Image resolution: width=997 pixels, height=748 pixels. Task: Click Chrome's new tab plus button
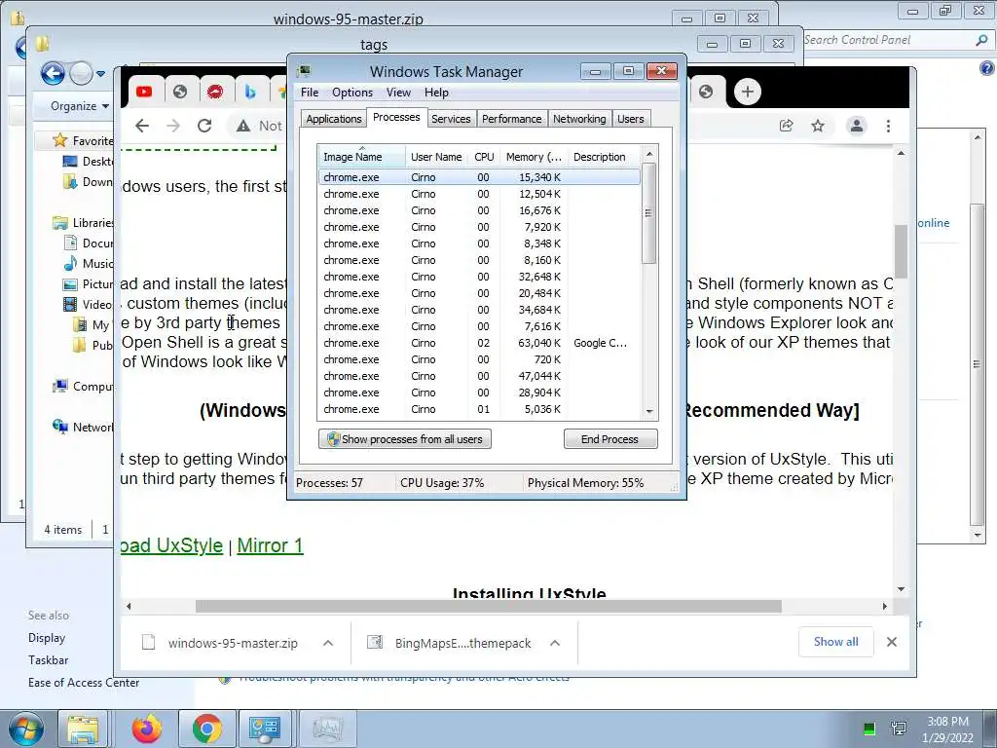[747, 92]
